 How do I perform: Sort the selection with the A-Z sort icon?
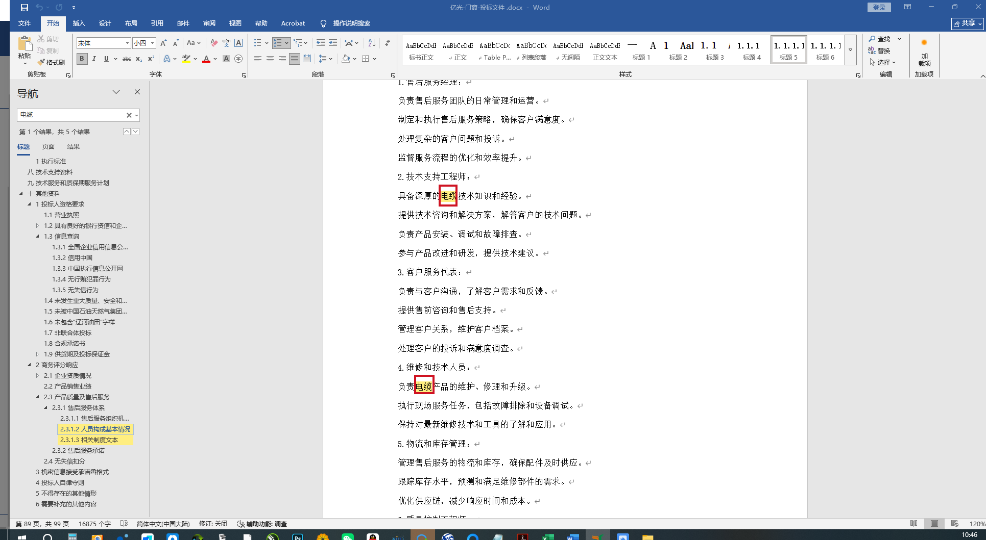(x=372, y=43)
